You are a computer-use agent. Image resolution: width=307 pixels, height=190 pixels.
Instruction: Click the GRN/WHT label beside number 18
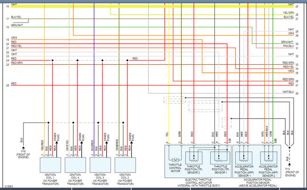point(17,25)
